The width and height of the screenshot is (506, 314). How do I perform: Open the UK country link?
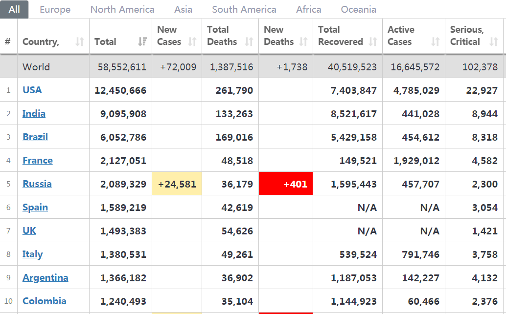tap(29, 230)
